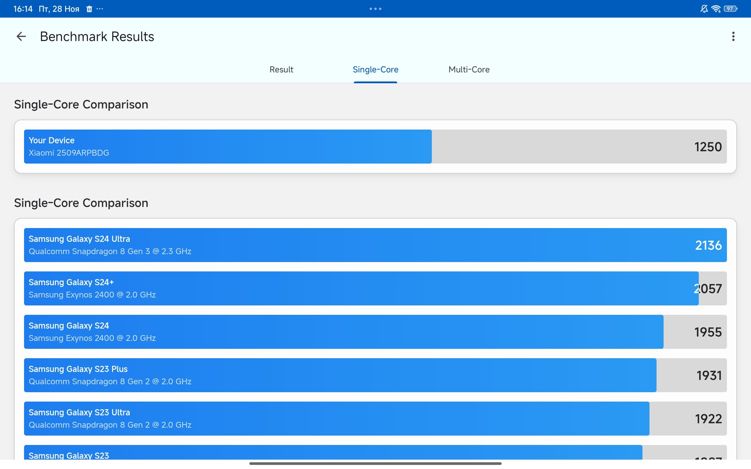Open the three-dot overflow menu
This screenshot has height=469, width=751.
coord(733,37)
